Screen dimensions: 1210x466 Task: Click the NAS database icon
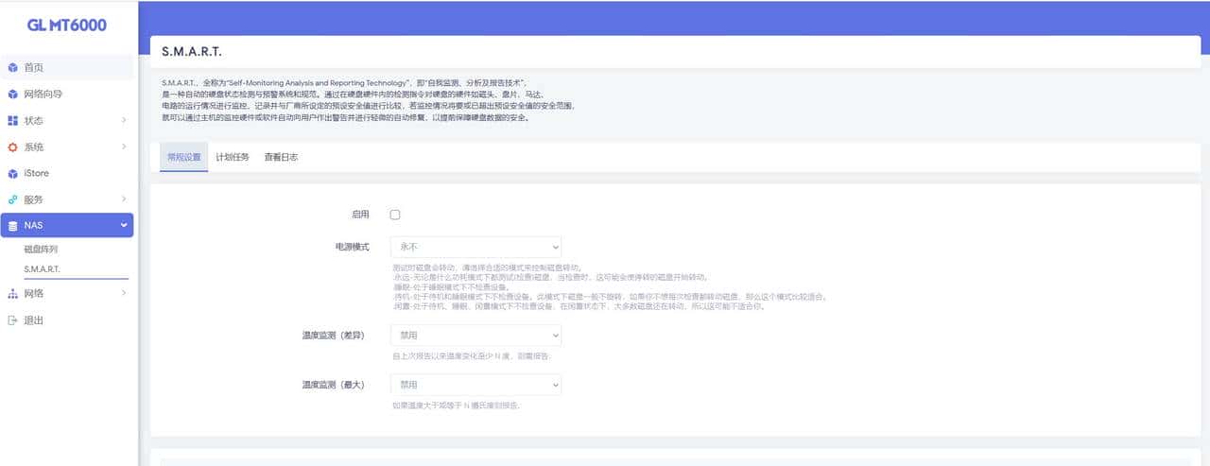click(x=12, y=225)
